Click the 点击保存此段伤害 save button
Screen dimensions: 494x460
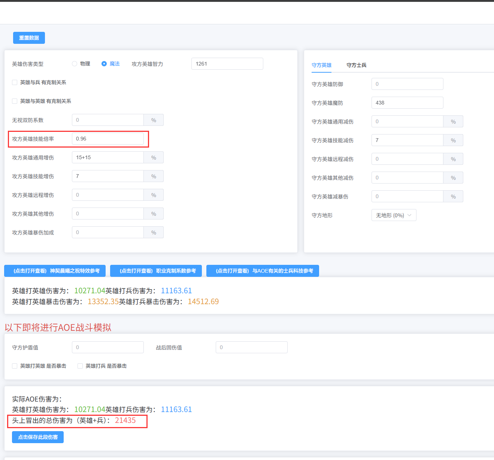(38, 437)
